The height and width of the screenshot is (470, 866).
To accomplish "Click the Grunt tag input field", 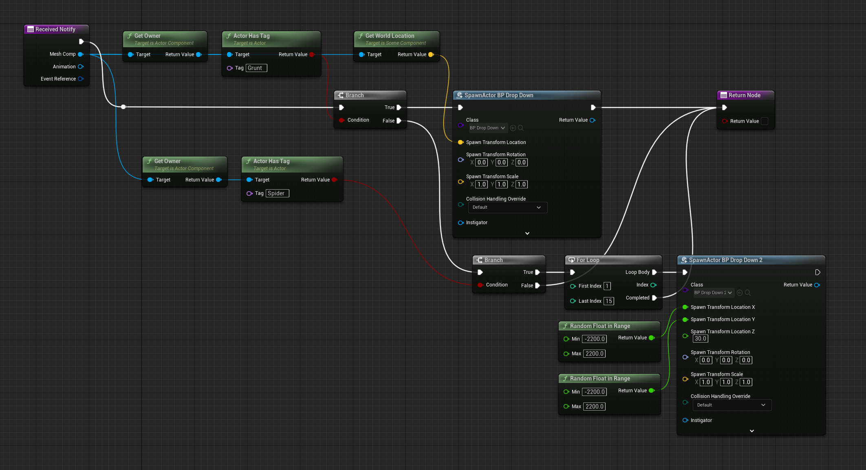I will (x=256, y=68).
